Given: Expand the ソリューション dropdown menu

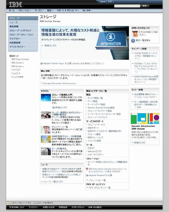Looking at the screenshot, I should 25,10.
